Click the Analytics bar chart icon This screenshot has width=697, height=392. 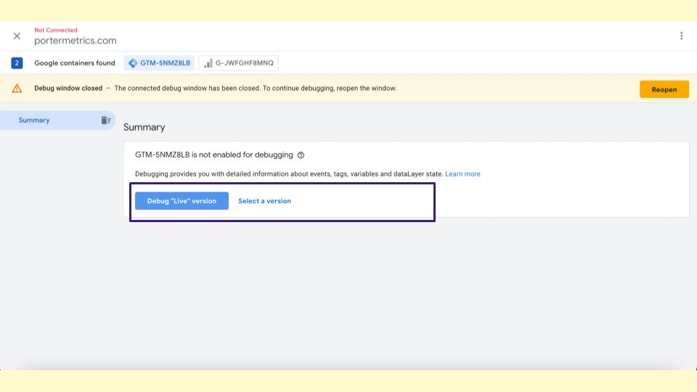[208, 63]
